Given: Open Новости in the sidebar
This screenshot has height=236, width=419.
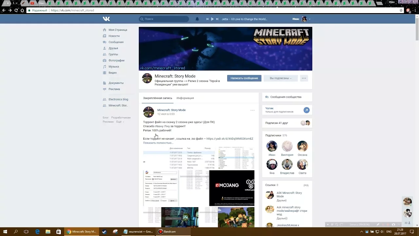Looking at the screenshot, I should tap(114, 36).
